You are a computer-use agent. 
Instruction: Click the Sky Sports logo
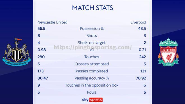92,100
